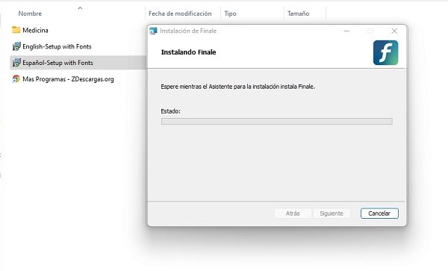448x271 pixels.
Task: Click the Instalando Finale heading
Action: point(189,52)
